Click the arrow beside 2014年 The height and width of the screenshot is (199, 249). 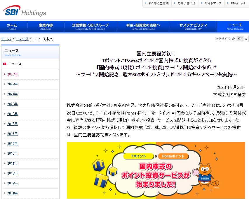5,163
